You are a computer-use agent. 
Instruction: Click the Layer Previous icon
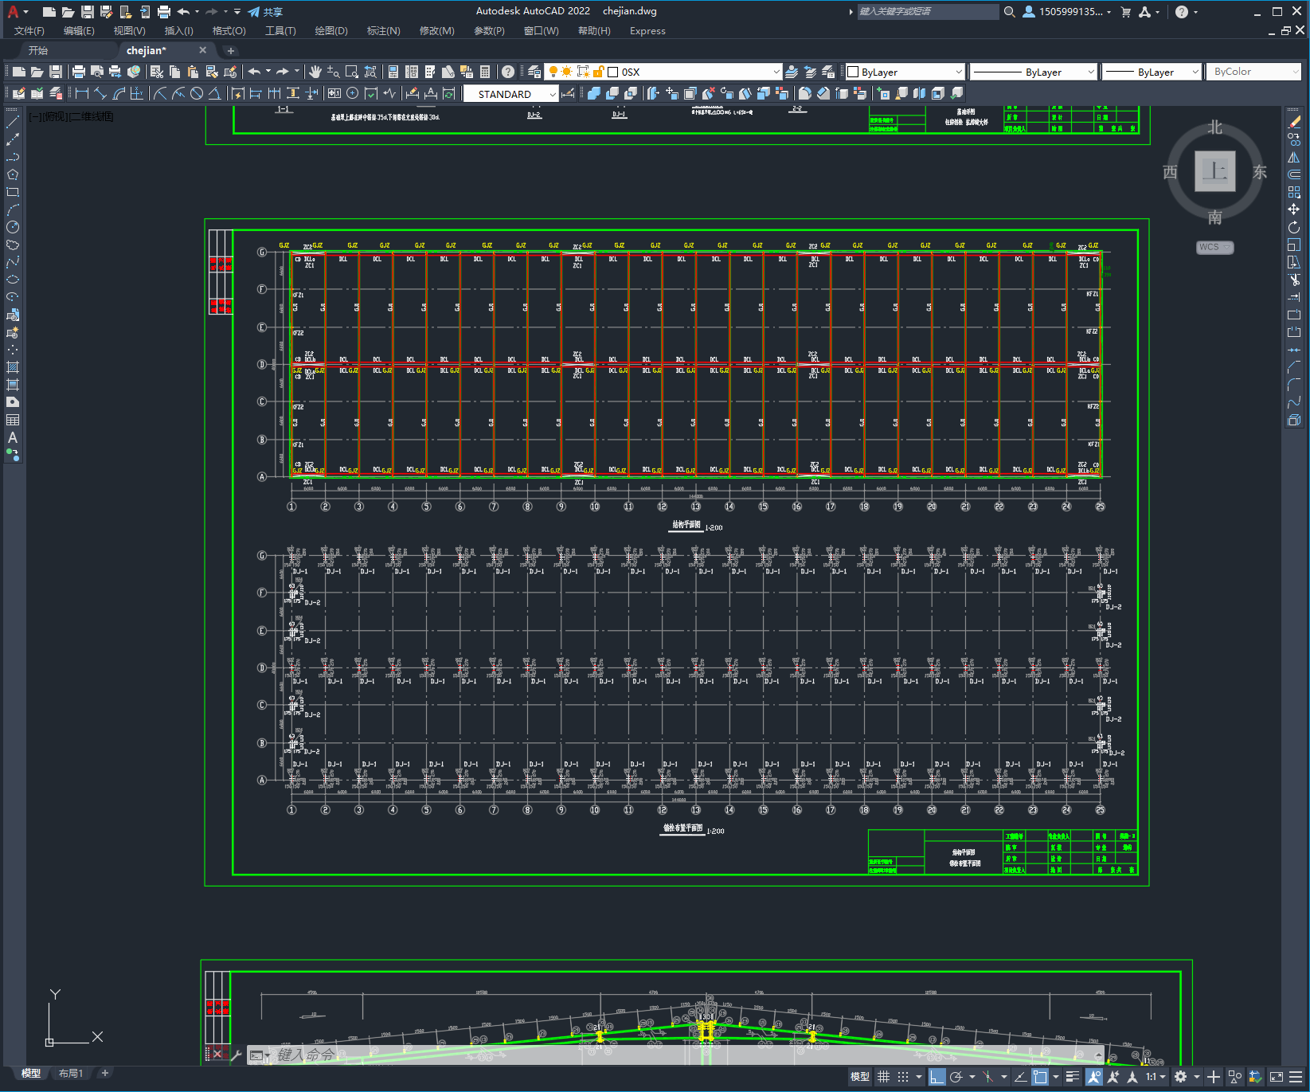810,72
